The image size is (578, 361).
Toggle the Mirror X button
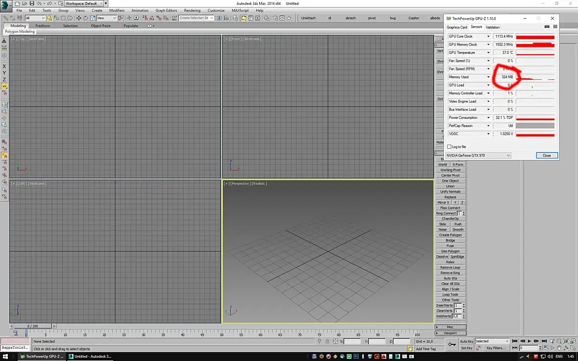tap(443, 203)
